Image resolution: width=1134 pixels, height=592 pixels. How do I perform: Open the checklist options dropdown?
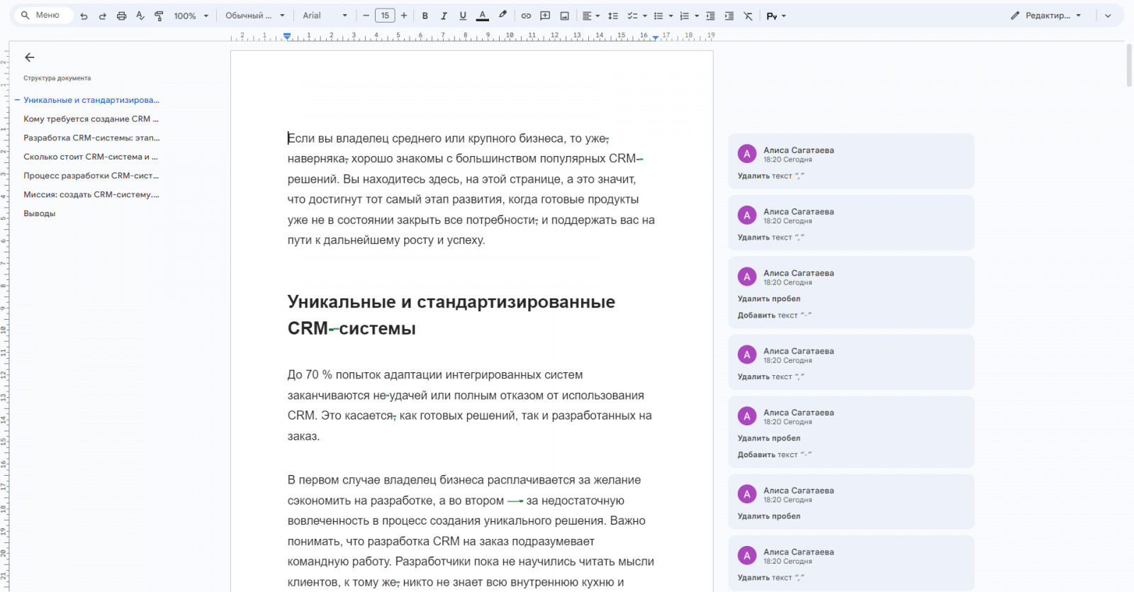tap(637, 16)
